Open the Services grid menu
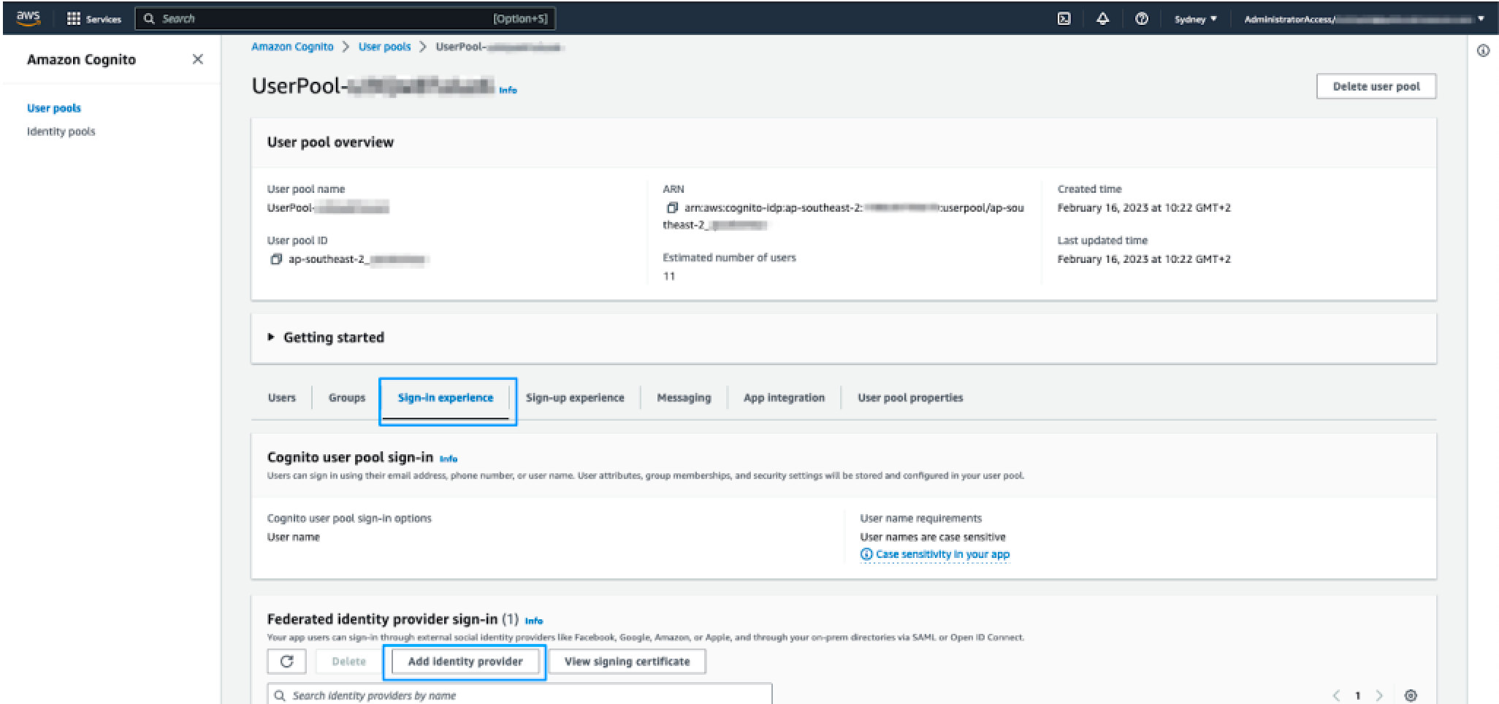Screen dimensions: 1499x704 click(x=93, y=19)
